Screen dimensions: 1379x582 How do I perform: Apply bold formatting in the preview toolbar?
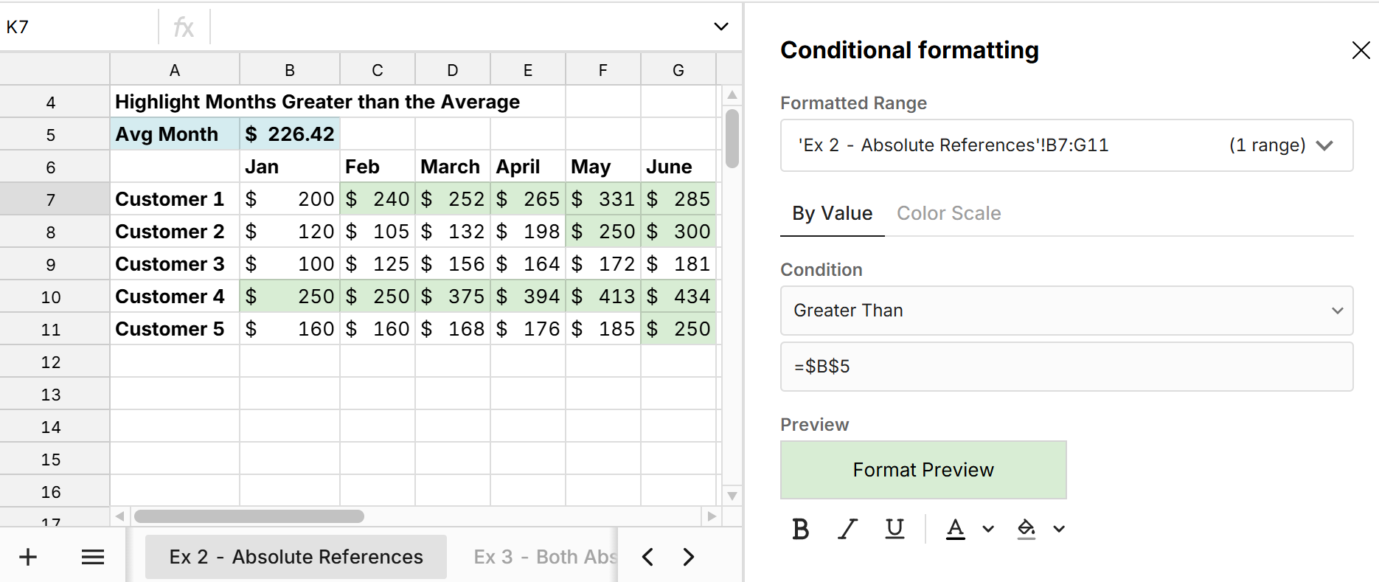(800, 529)
